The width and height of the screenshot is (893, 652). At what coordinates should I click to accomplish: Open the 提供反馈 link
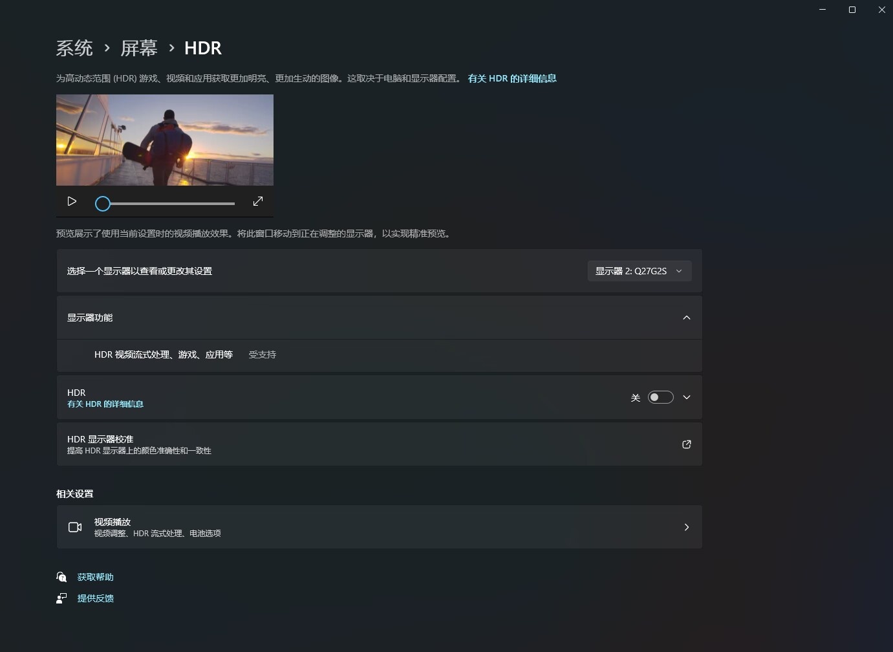tap(96, 598)
